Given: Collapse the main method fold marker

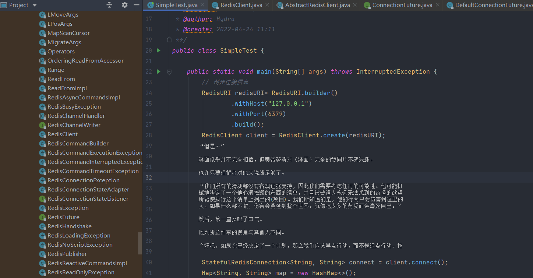Looking at the screenshot, I should click(169, 72).
